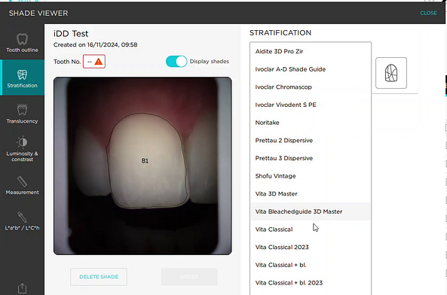Click the greyed ORDER button
The width and height of the screenshot is (447, 295).
189,277
